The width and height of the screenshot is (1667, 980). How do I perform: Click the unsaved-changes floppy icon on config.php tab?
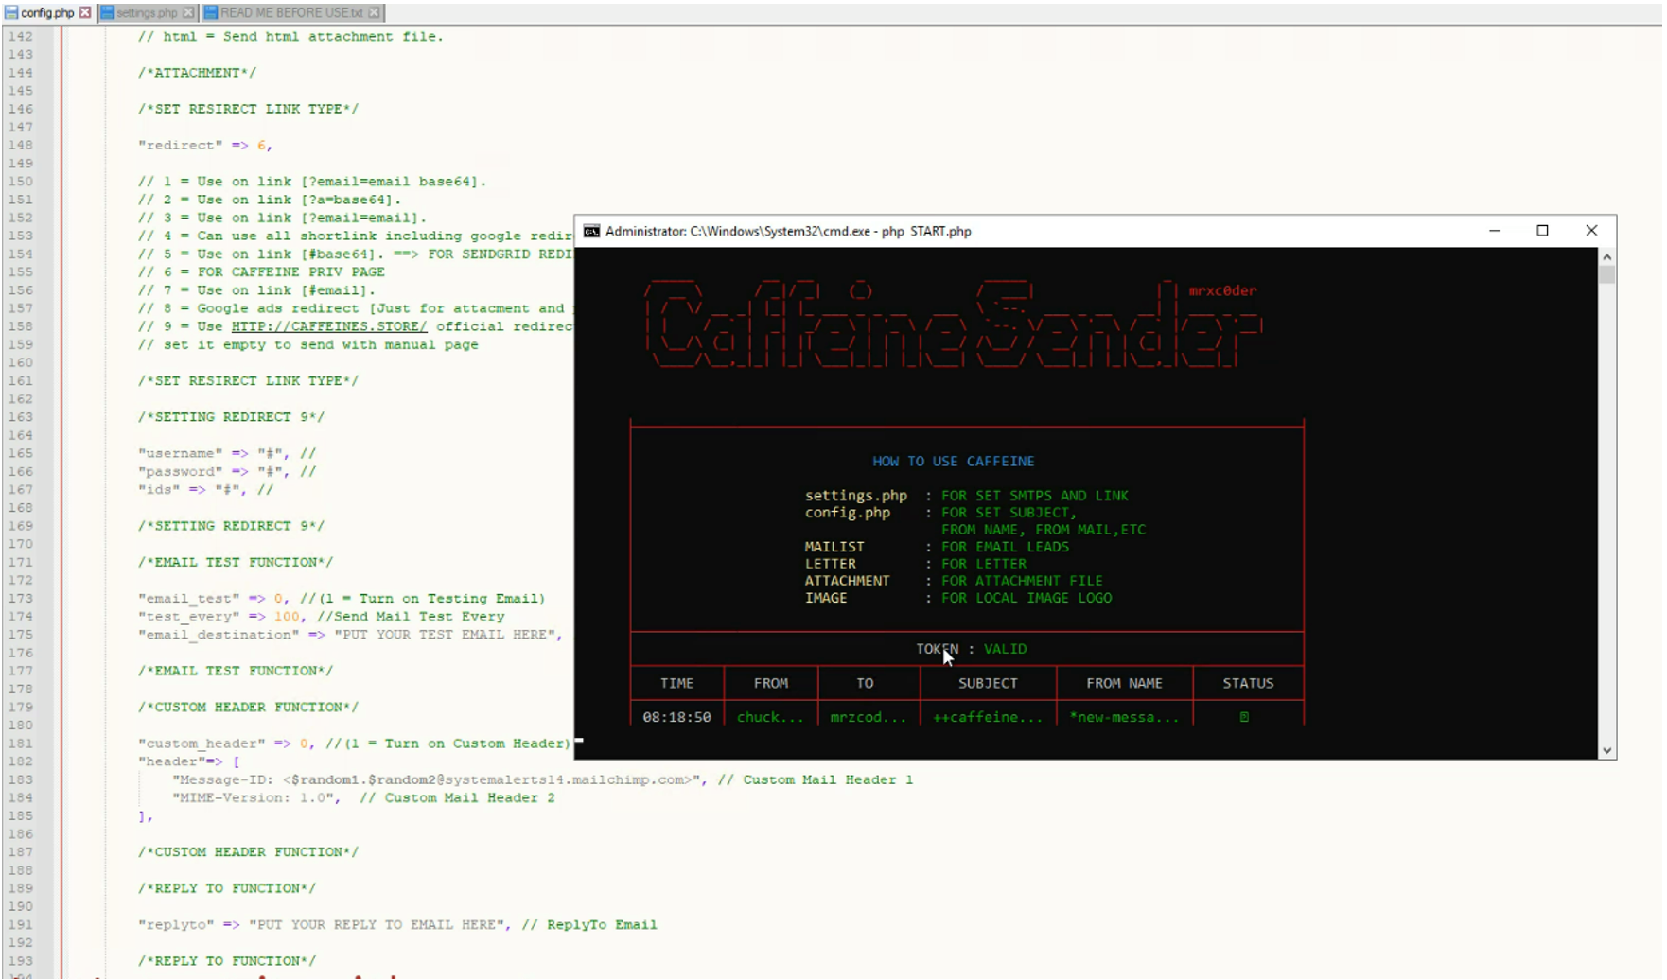(11, 13)
